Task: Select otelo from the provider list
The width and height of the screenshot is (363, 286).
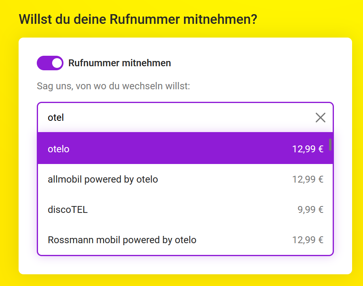Action: 59,149
